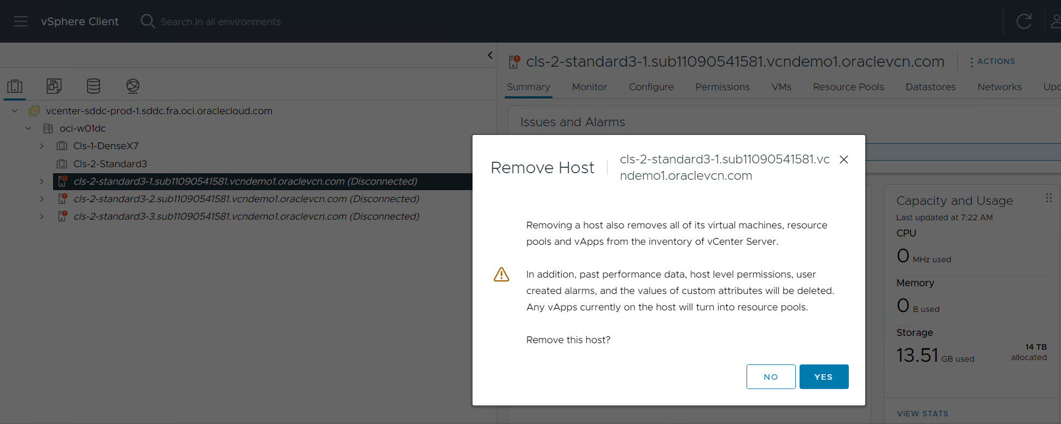Click the Cls-2-Standard3 cluster icon

[62, 164]
